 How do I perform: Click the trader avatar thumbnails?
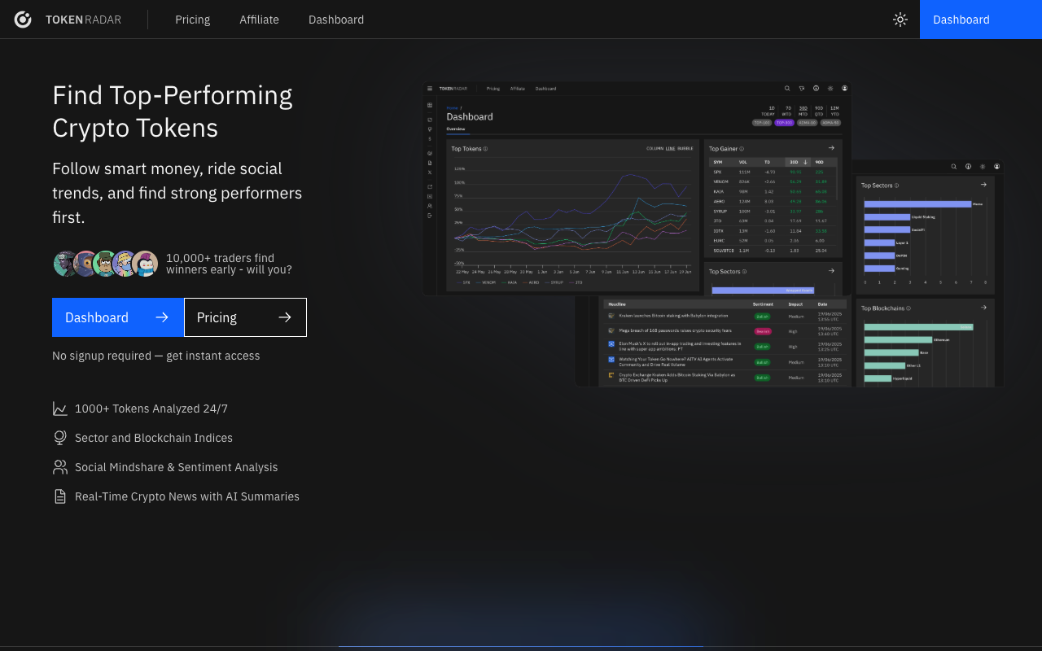(105, 263)
